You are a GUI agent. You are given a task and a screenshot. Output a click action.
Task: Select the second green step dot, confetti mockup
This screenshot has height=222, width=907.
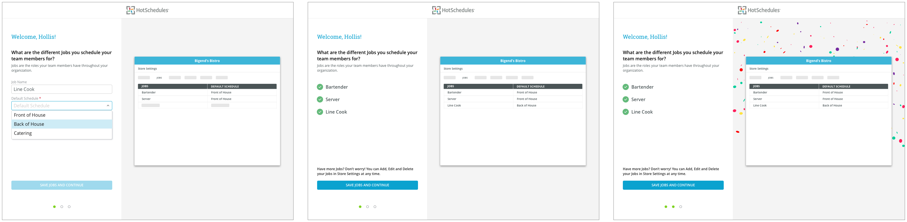[673, 207]
